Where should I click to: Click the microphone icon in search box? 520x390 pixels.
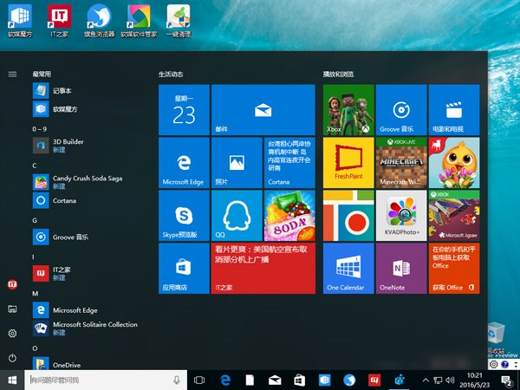pyautogui.click(x=177, y=380)
